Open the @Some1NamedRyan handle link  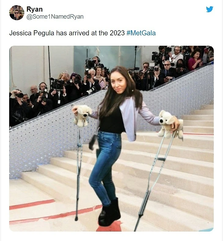[55, 16]
